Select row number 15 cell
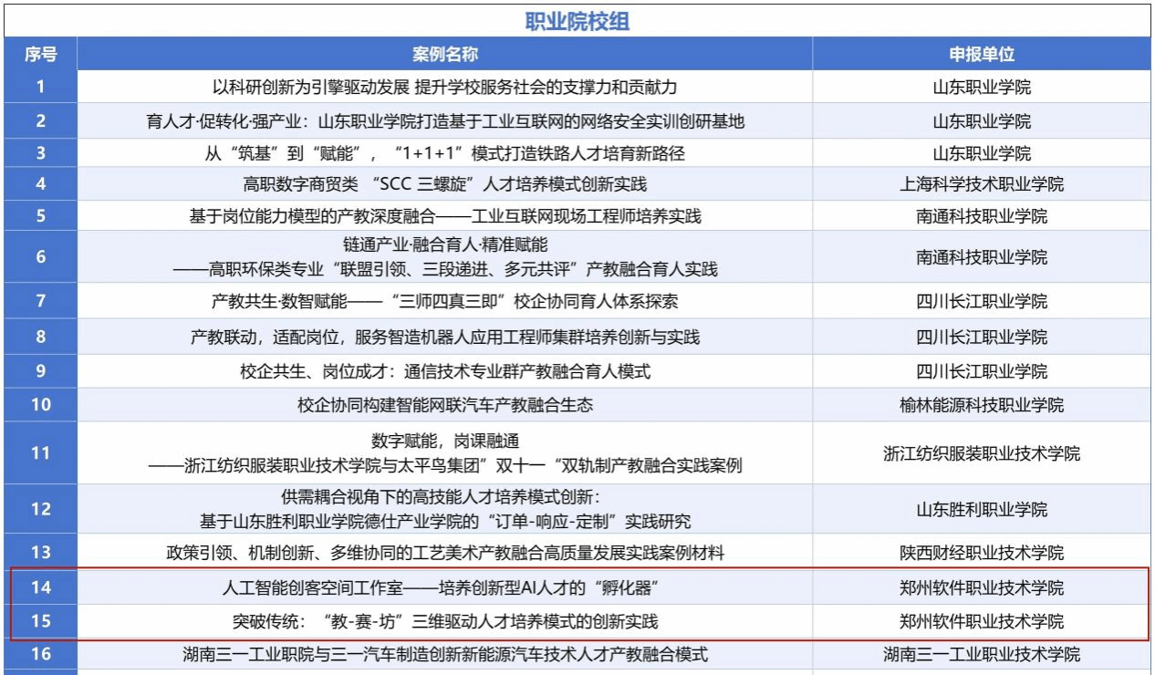Image resolution: width=1155 pixels, height=675 pixels. click(x=40, y=622)
